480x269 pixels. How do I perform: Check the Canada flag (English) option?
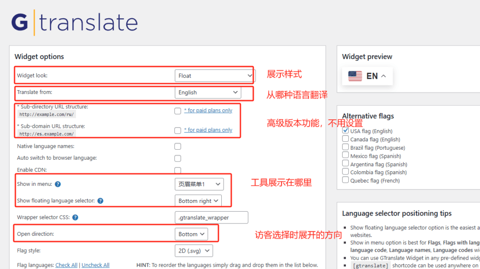click(x=345, y=139)
